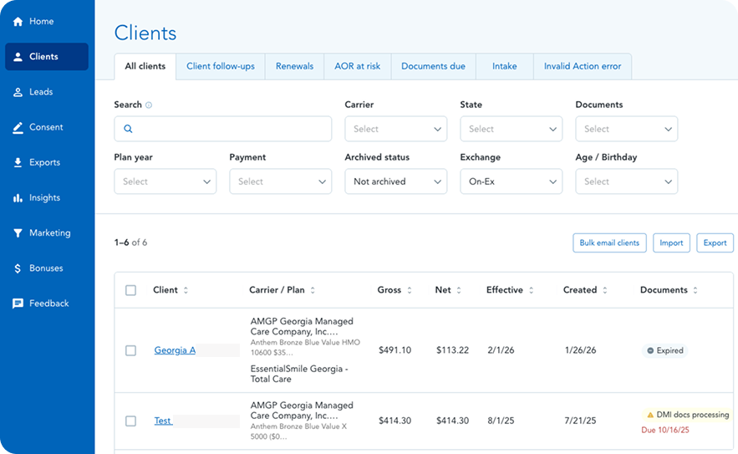Image resolution: width=738 pixels, height=454 pixels.
Task: Check the Georgia A row checkbox
Action: [131, 351]
